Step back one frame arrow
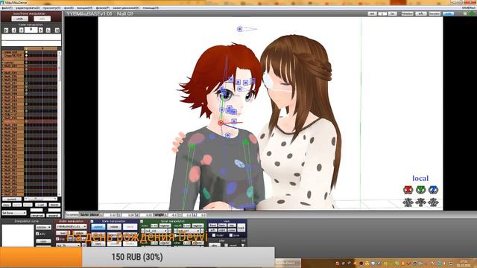 click(x=22, y=30)
